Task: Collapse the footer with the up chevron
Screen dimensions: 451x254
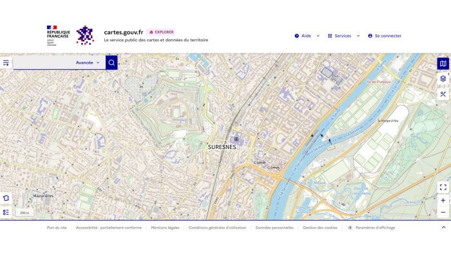Action: [443, 228]
